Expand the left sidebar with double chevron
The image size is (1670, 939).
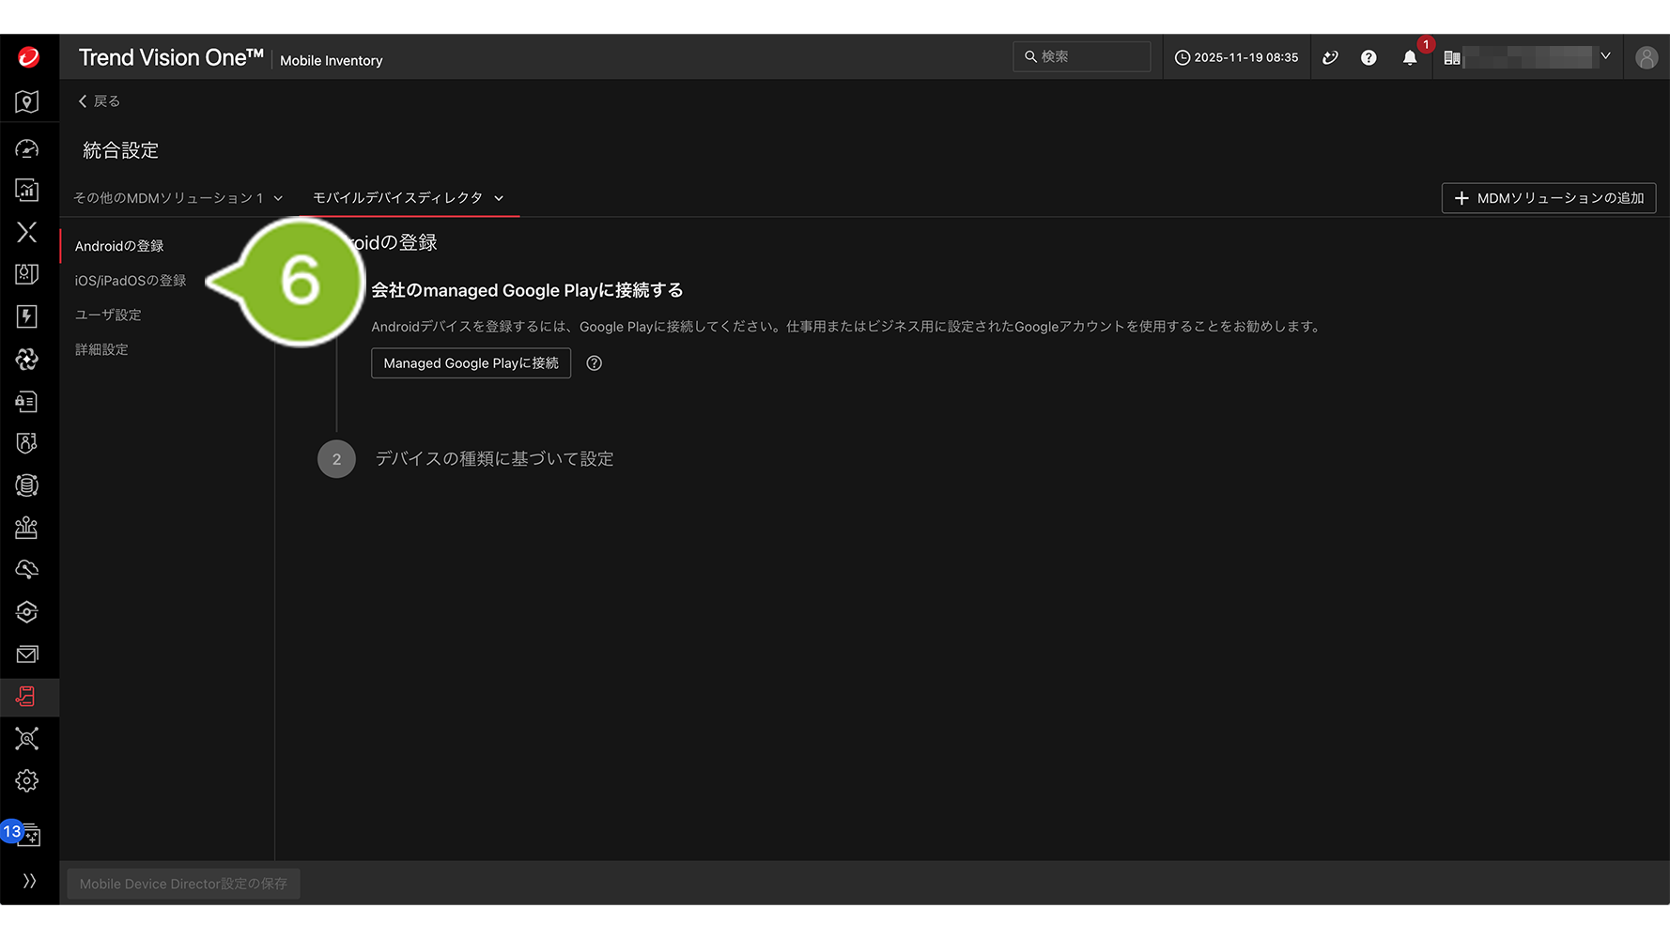point(29,881)
